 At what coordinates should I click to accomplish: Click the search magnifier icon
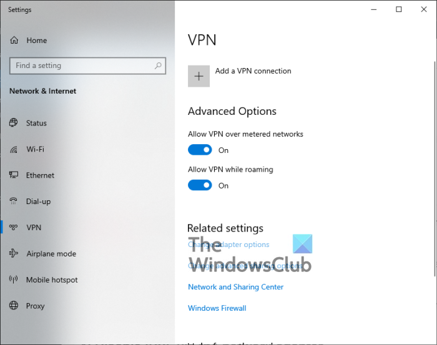point(159,66)
